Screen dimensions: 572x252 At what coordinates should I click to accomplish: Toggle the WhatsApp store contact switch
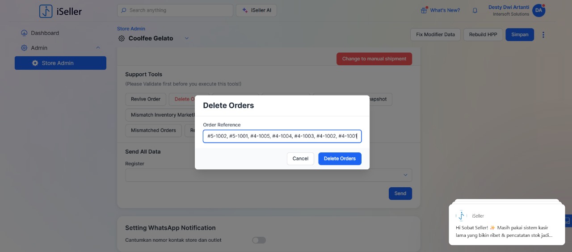259,240
